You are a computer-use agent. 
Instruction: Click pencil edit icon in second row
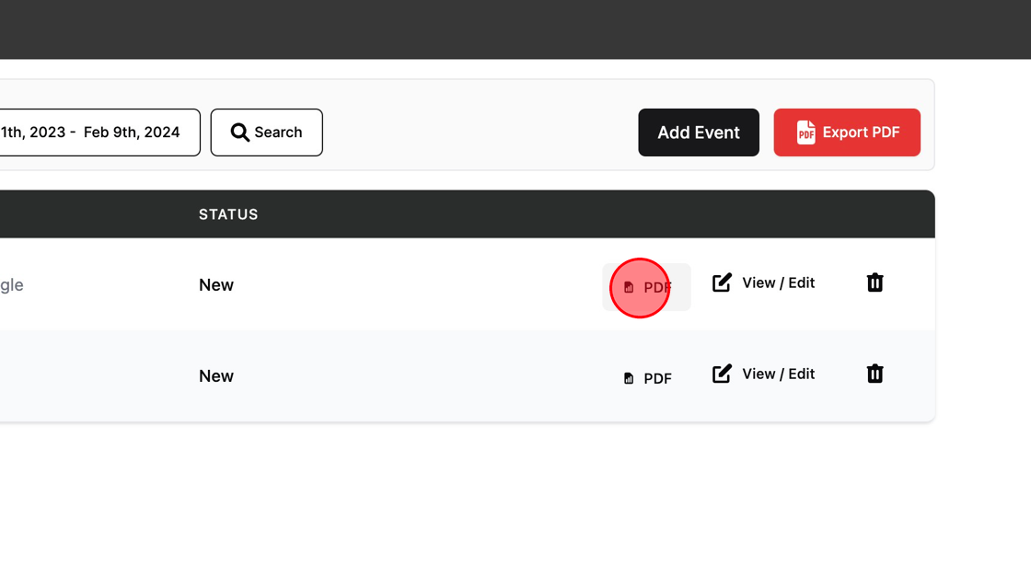click(723, 374)
